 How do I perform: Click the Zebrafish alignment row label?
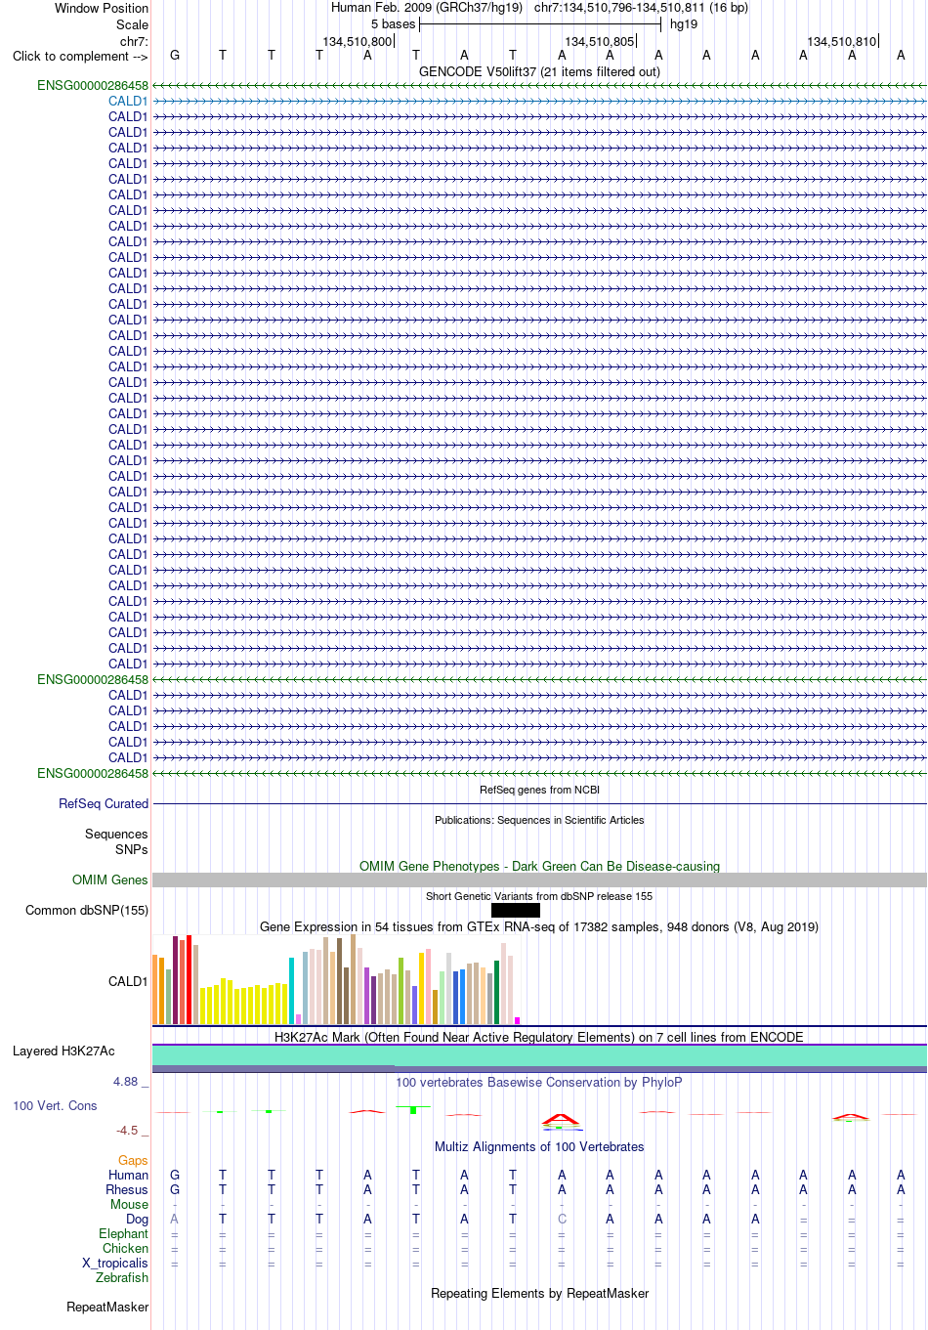click(122, 1277)
